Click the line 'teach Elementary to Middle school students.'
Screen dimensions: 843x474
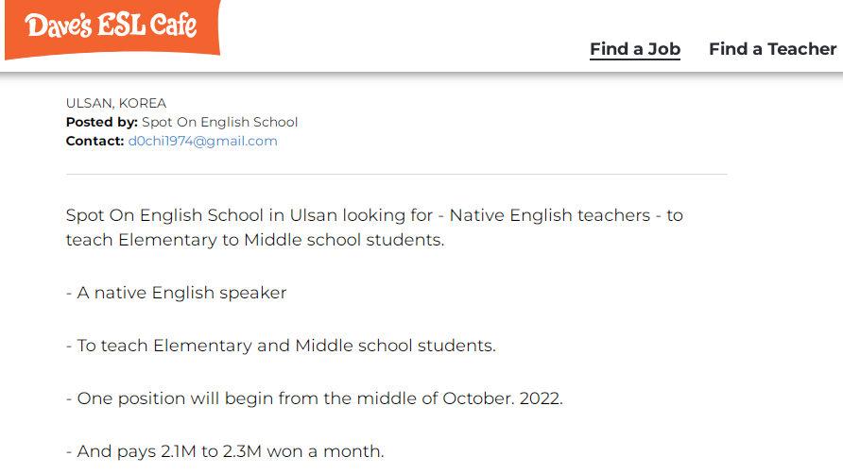click(x=254, y=240)
